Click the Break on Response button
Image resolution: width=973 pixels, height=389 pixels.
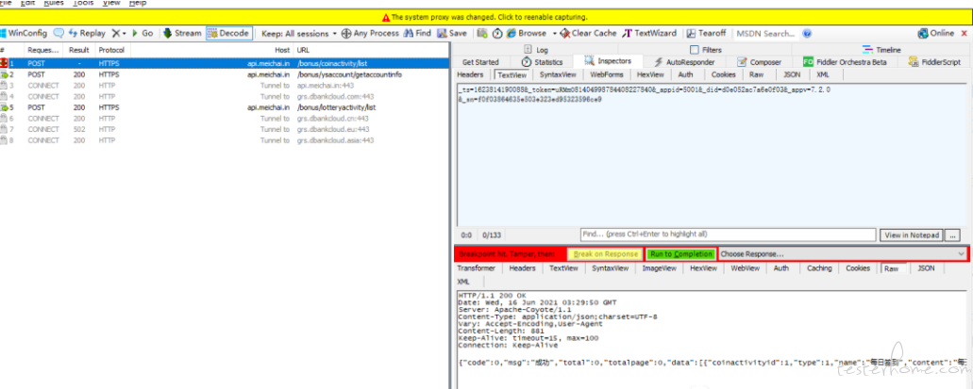[x=605, y=254]
